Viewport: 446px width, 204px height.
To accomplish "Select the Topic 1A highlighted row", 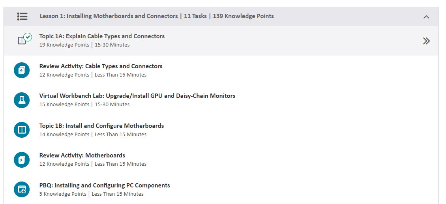I will click(x=221, y=41).
